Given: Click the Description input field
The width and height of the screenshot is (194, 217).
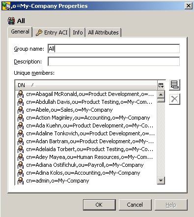Looking at the screenshot, I should tap(114, 62).
